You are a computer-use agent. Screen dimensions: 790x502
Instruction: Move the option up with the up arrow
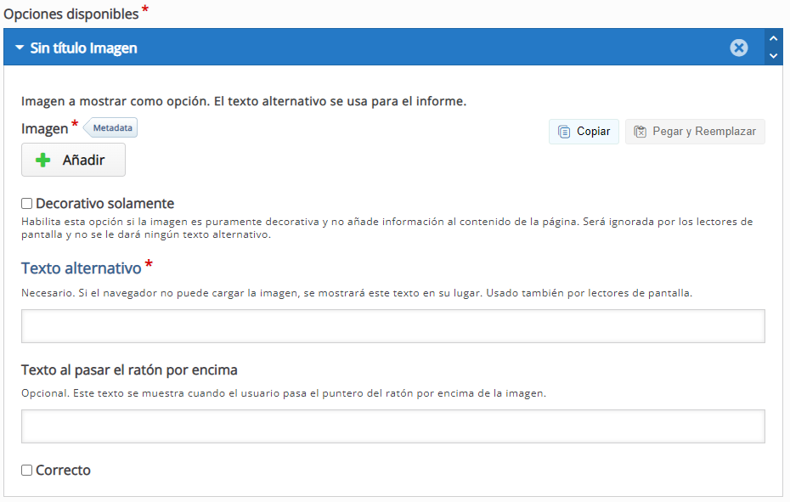tap(773, 38)
